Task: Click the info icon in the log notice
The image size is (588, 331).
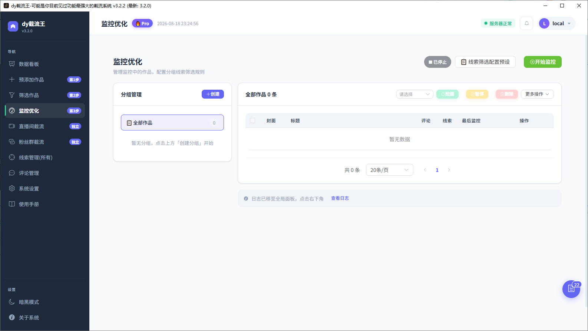Action: tap(246, 199)
